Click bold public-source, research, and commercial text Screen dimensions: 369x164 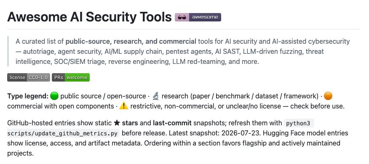click(x=131, y=42)
